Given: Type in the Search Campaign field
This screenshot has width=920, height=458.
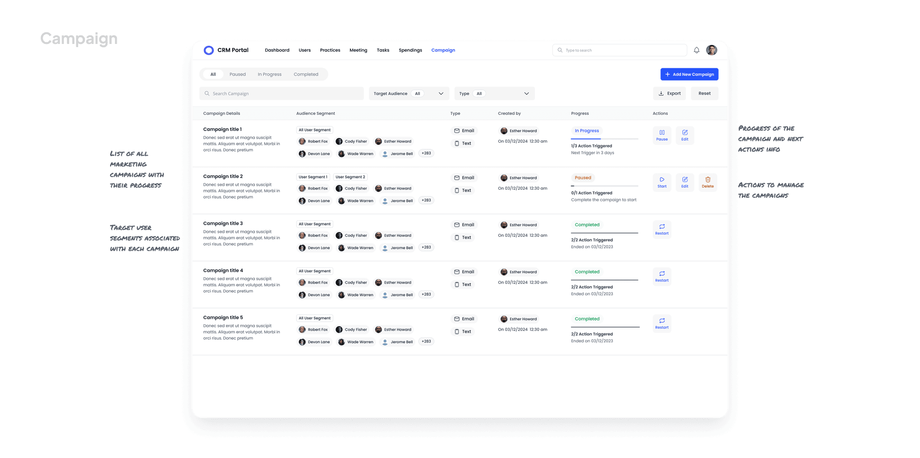Looking at the screenshot, I should click(282, 93).
